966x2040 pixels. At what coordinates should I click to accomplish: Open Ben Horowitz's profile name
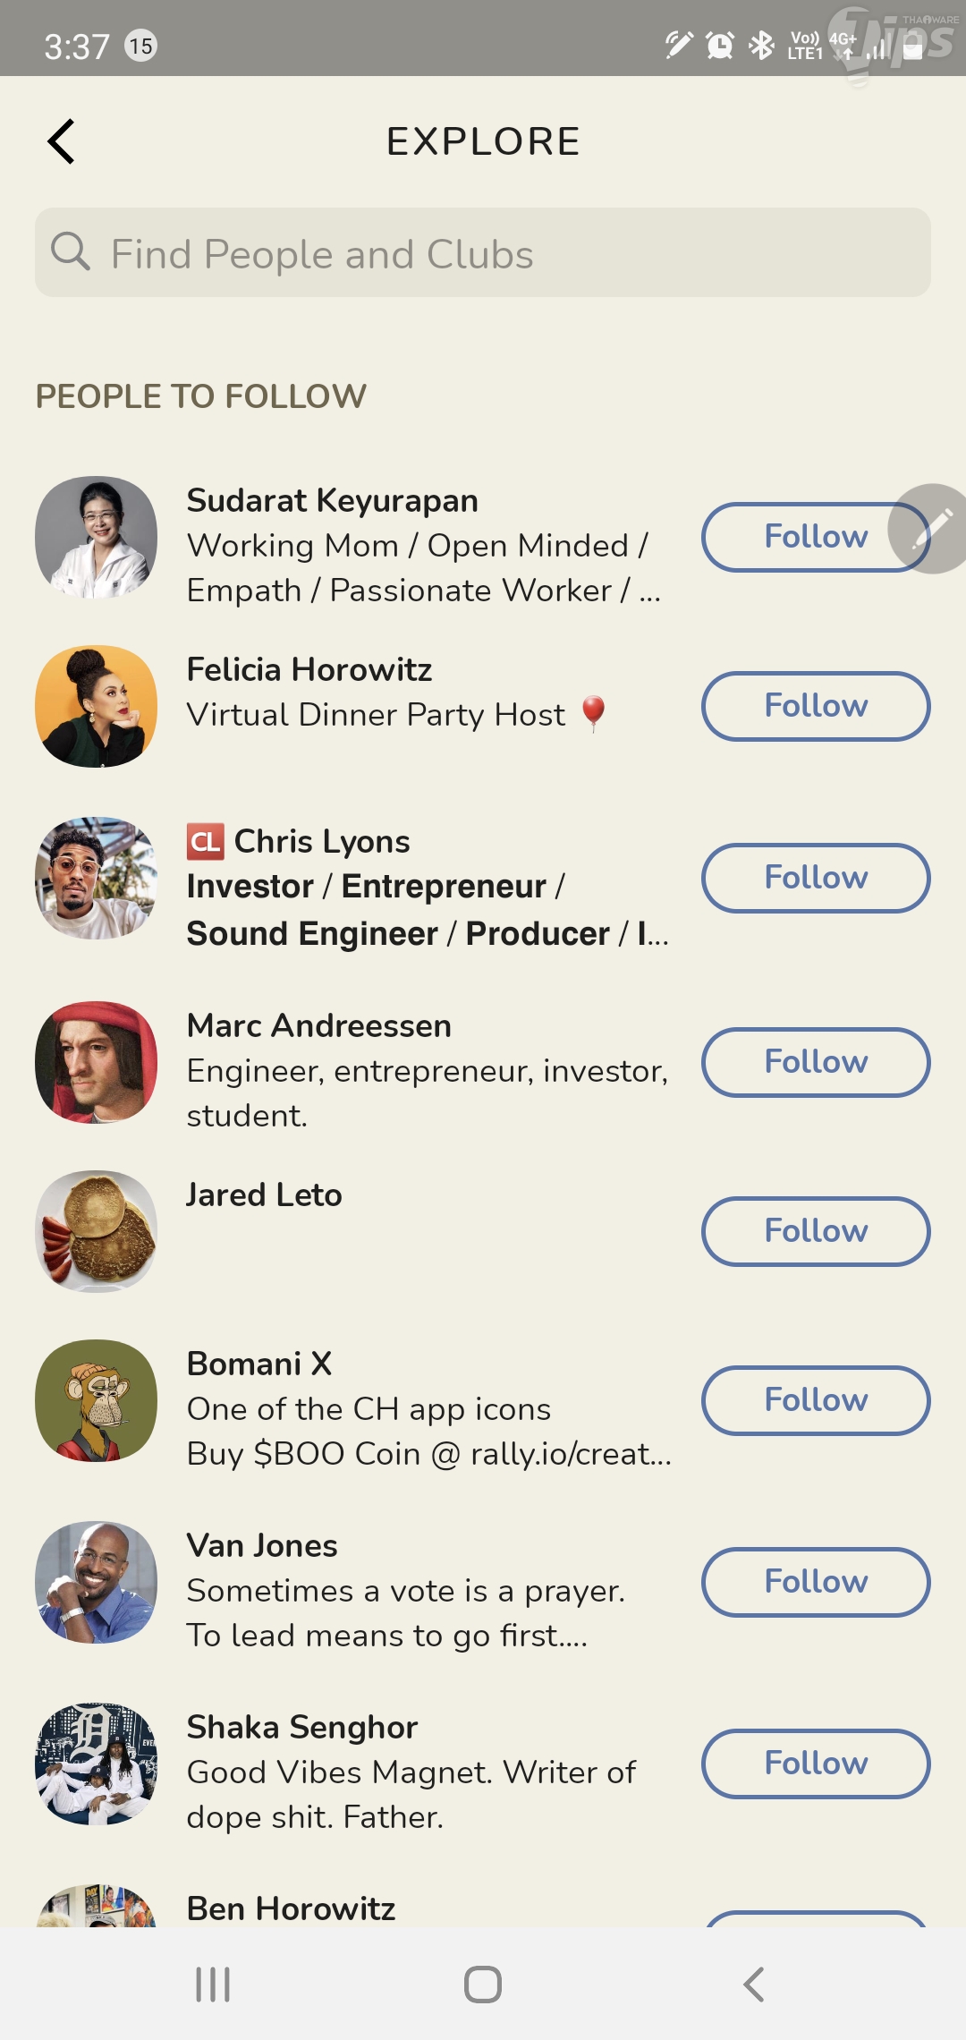[291, 1908]
